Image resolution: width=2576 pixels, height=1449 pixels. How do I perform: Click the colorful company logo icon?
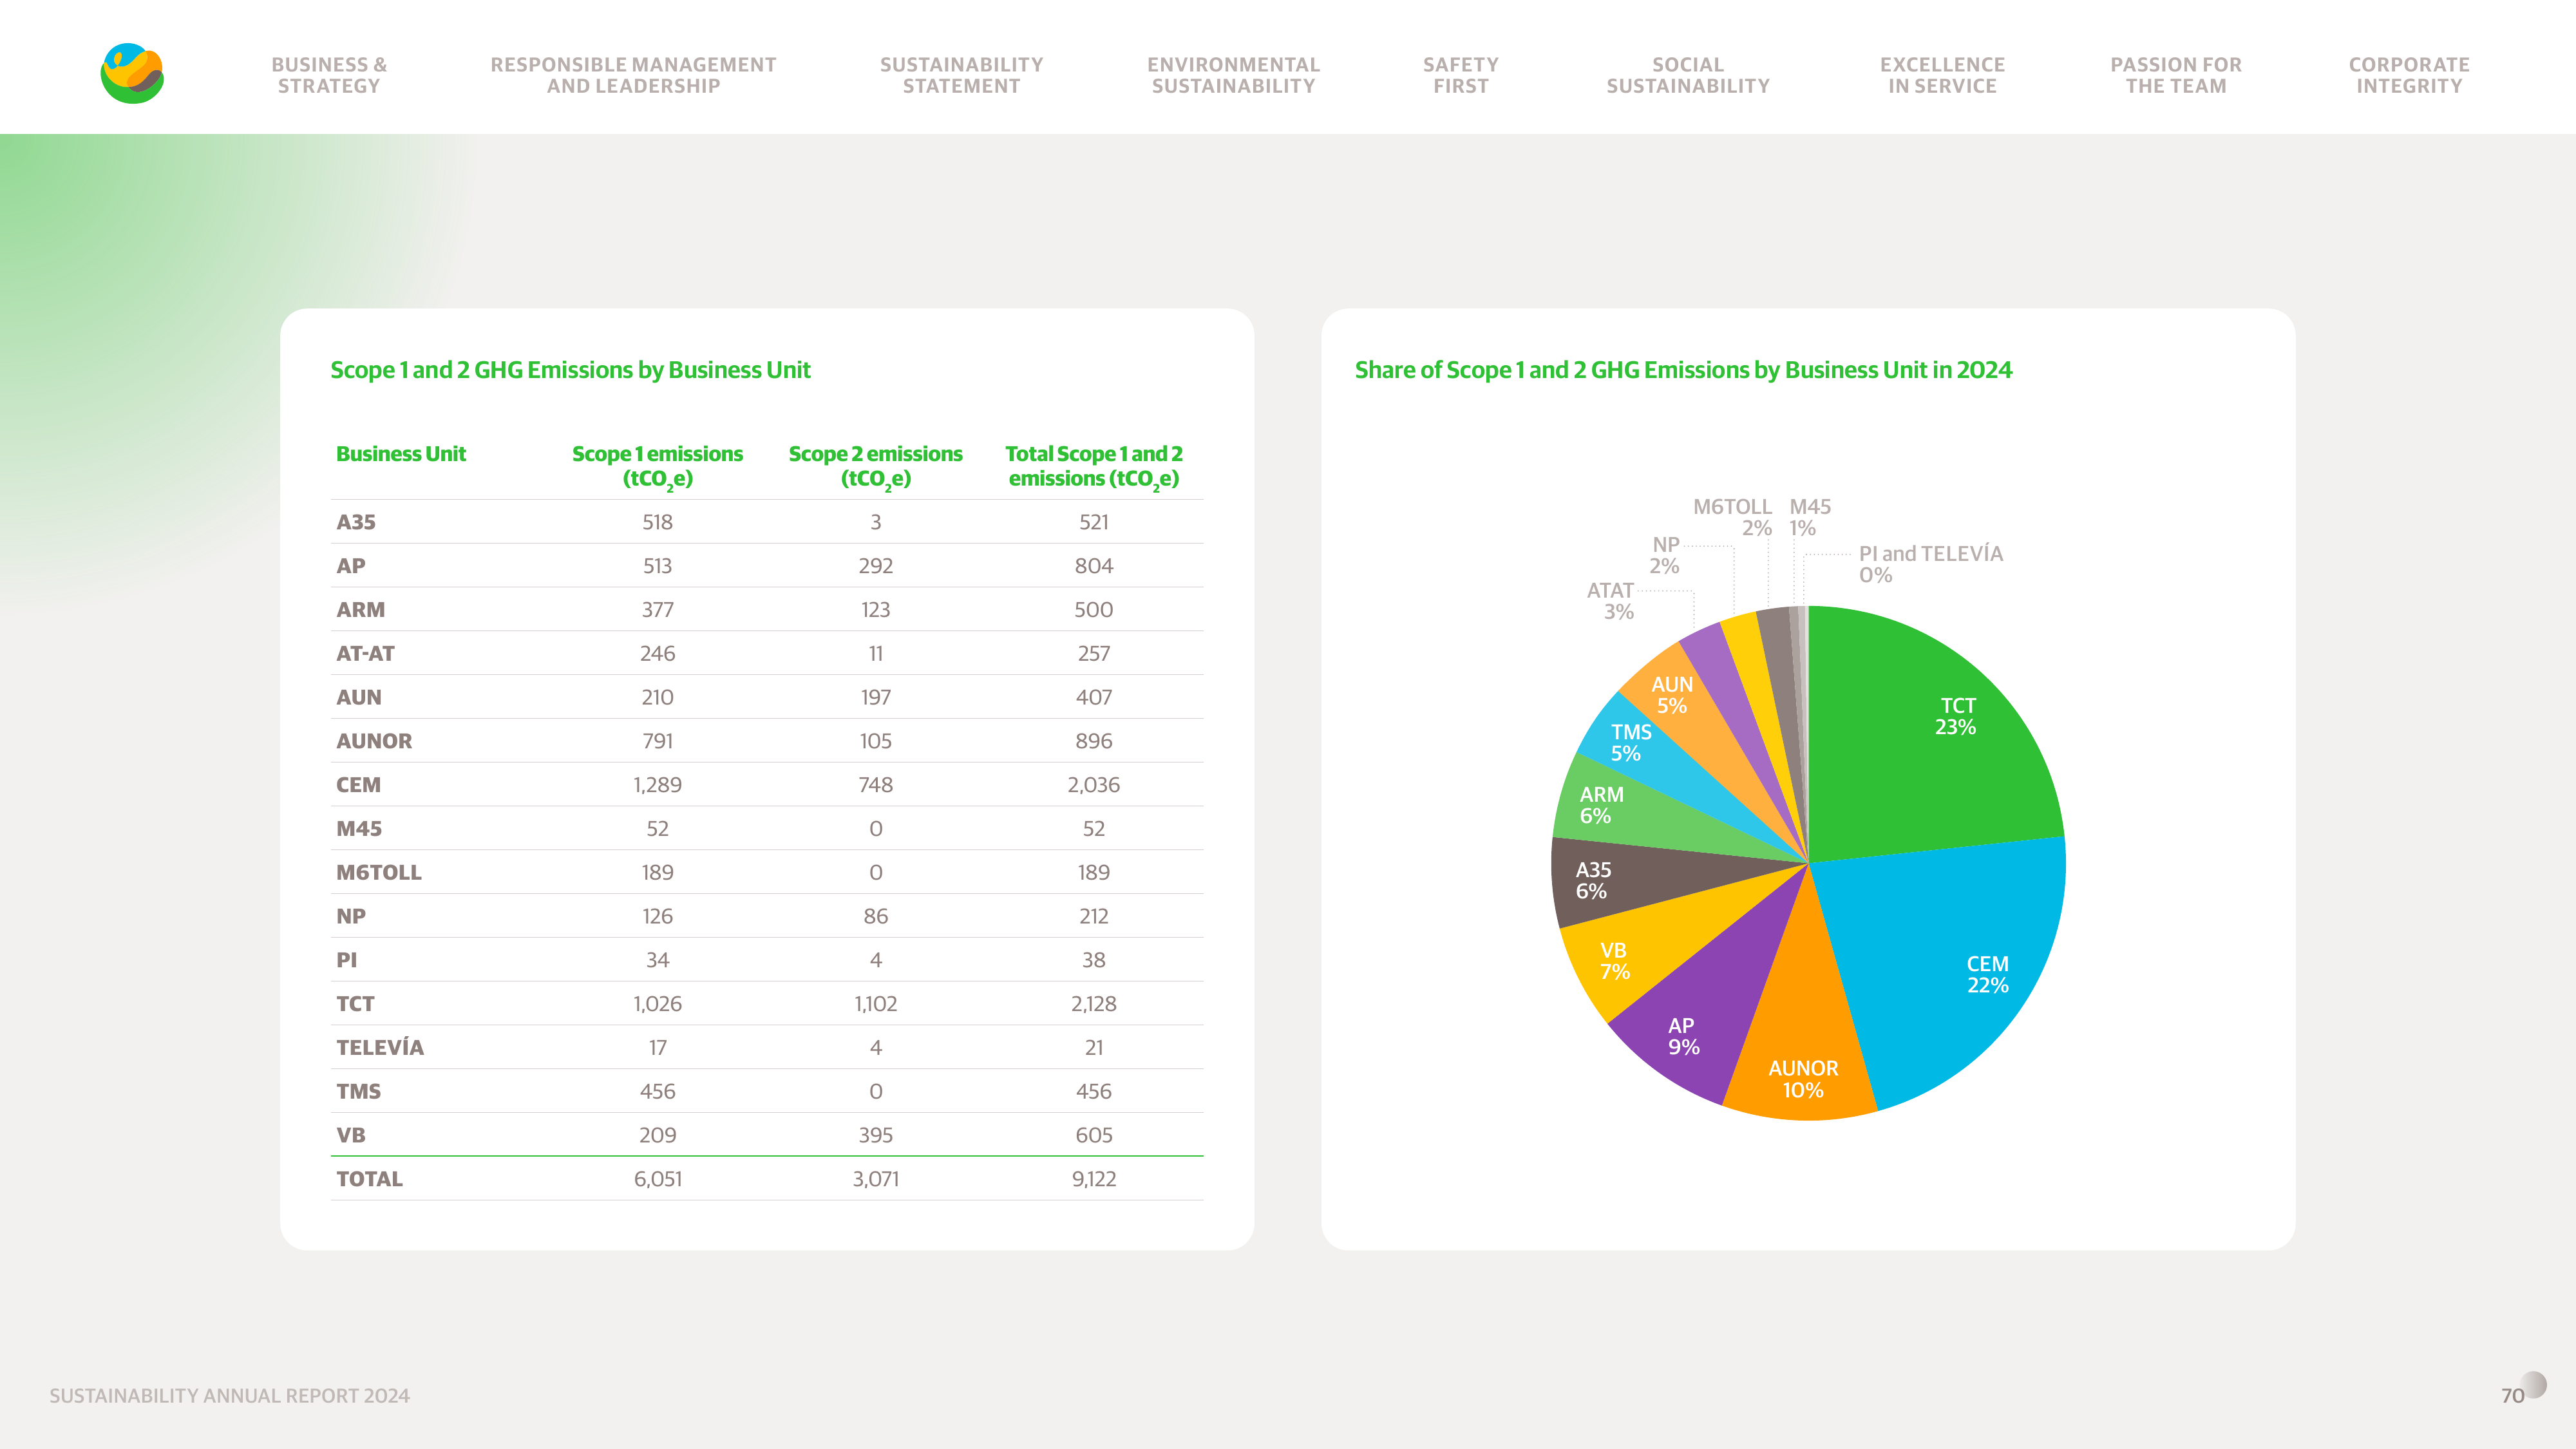point(132,73)
